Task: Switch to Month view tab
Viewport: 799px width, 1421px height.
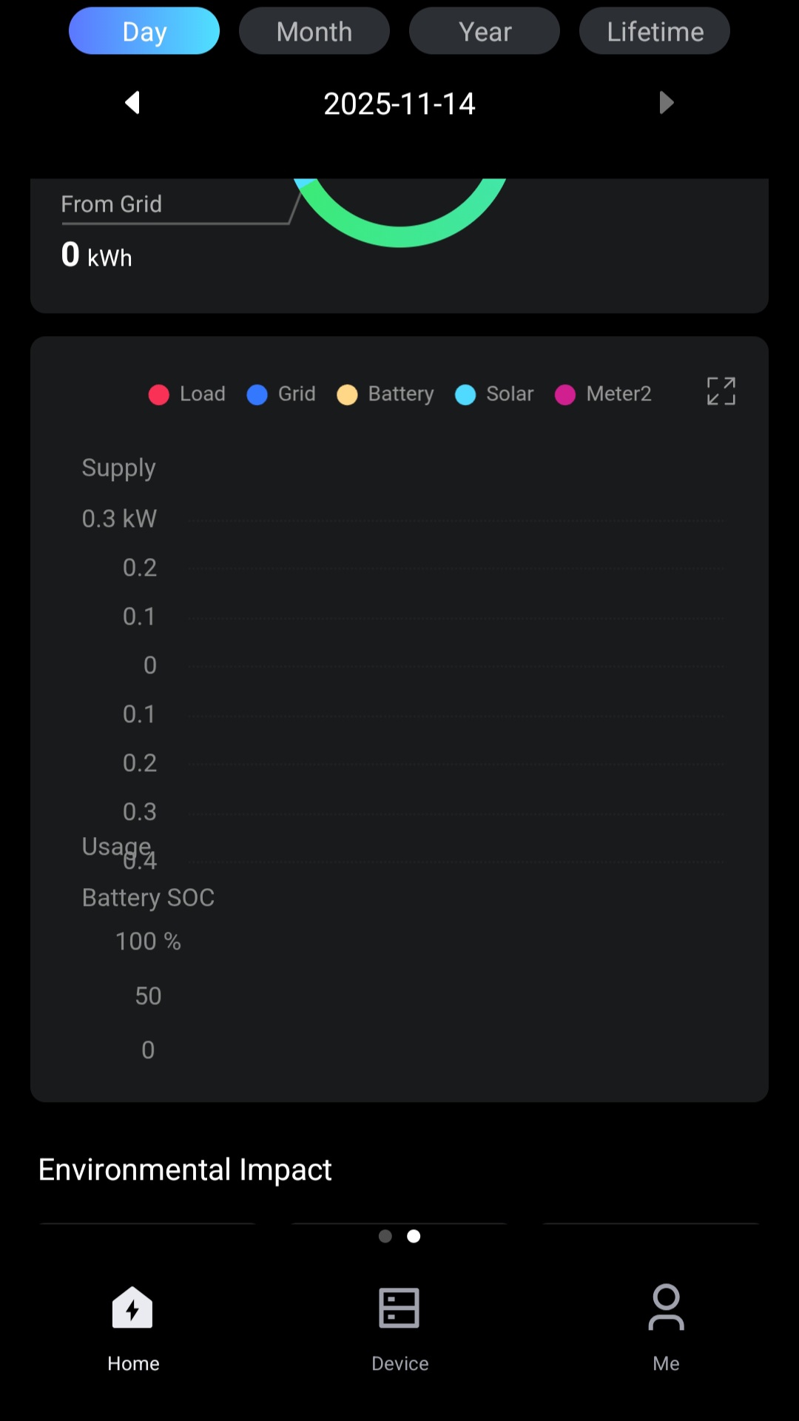Action: [314, 31]
